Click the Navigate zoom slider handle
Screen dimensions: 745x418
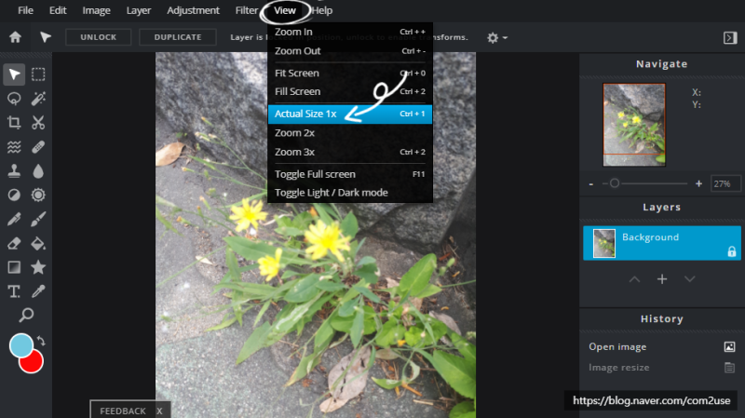[615, 183]
